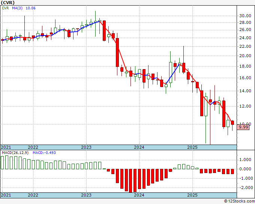Click the MA(3) legend label
The image size is (255, 204).
[17, 8]
